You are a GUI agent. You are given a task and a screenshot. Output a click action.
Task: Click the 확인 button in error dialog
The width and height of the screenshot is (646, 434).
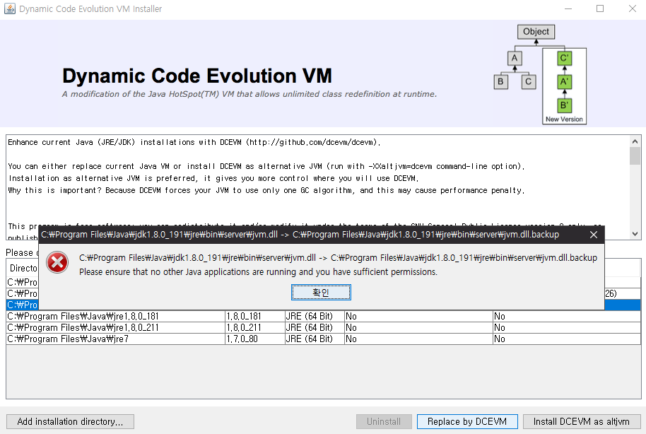click(321, 292)
